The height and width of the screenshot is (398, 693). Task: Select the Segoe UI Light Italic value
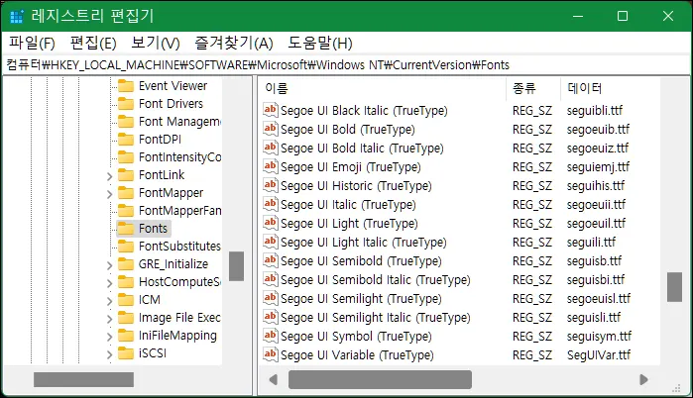(x=363, y=243)
